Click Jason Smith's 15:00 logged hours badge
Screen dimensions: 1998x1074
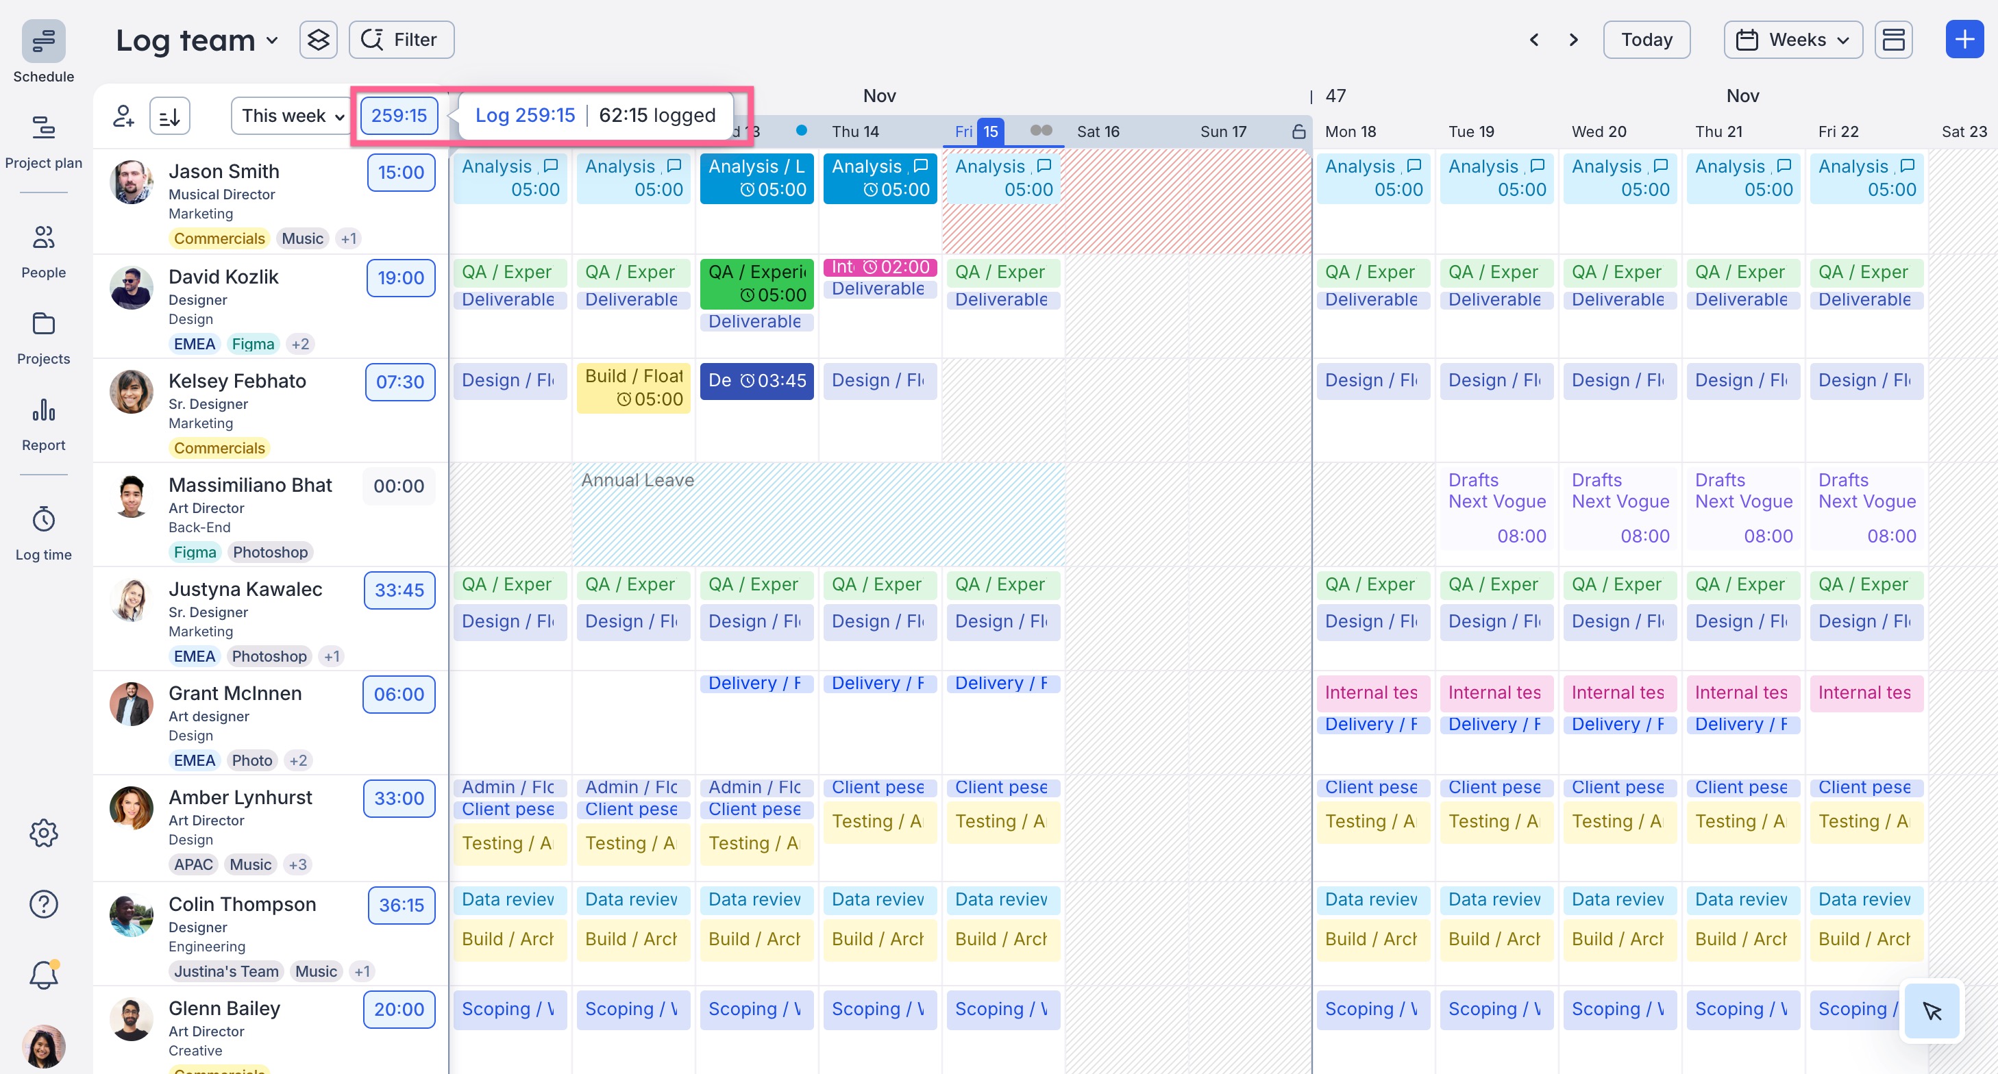click(x=401, y=172)
